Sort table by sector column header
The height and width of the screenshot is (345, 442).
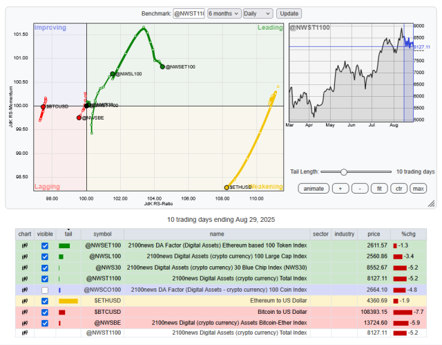click(320, 234)
